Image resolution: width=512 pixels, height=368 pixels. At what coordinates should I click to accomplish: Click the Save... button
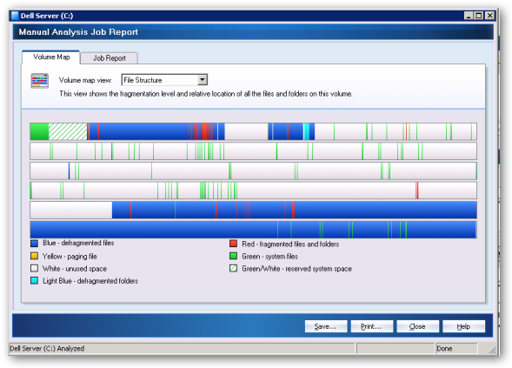pos(326,326)
